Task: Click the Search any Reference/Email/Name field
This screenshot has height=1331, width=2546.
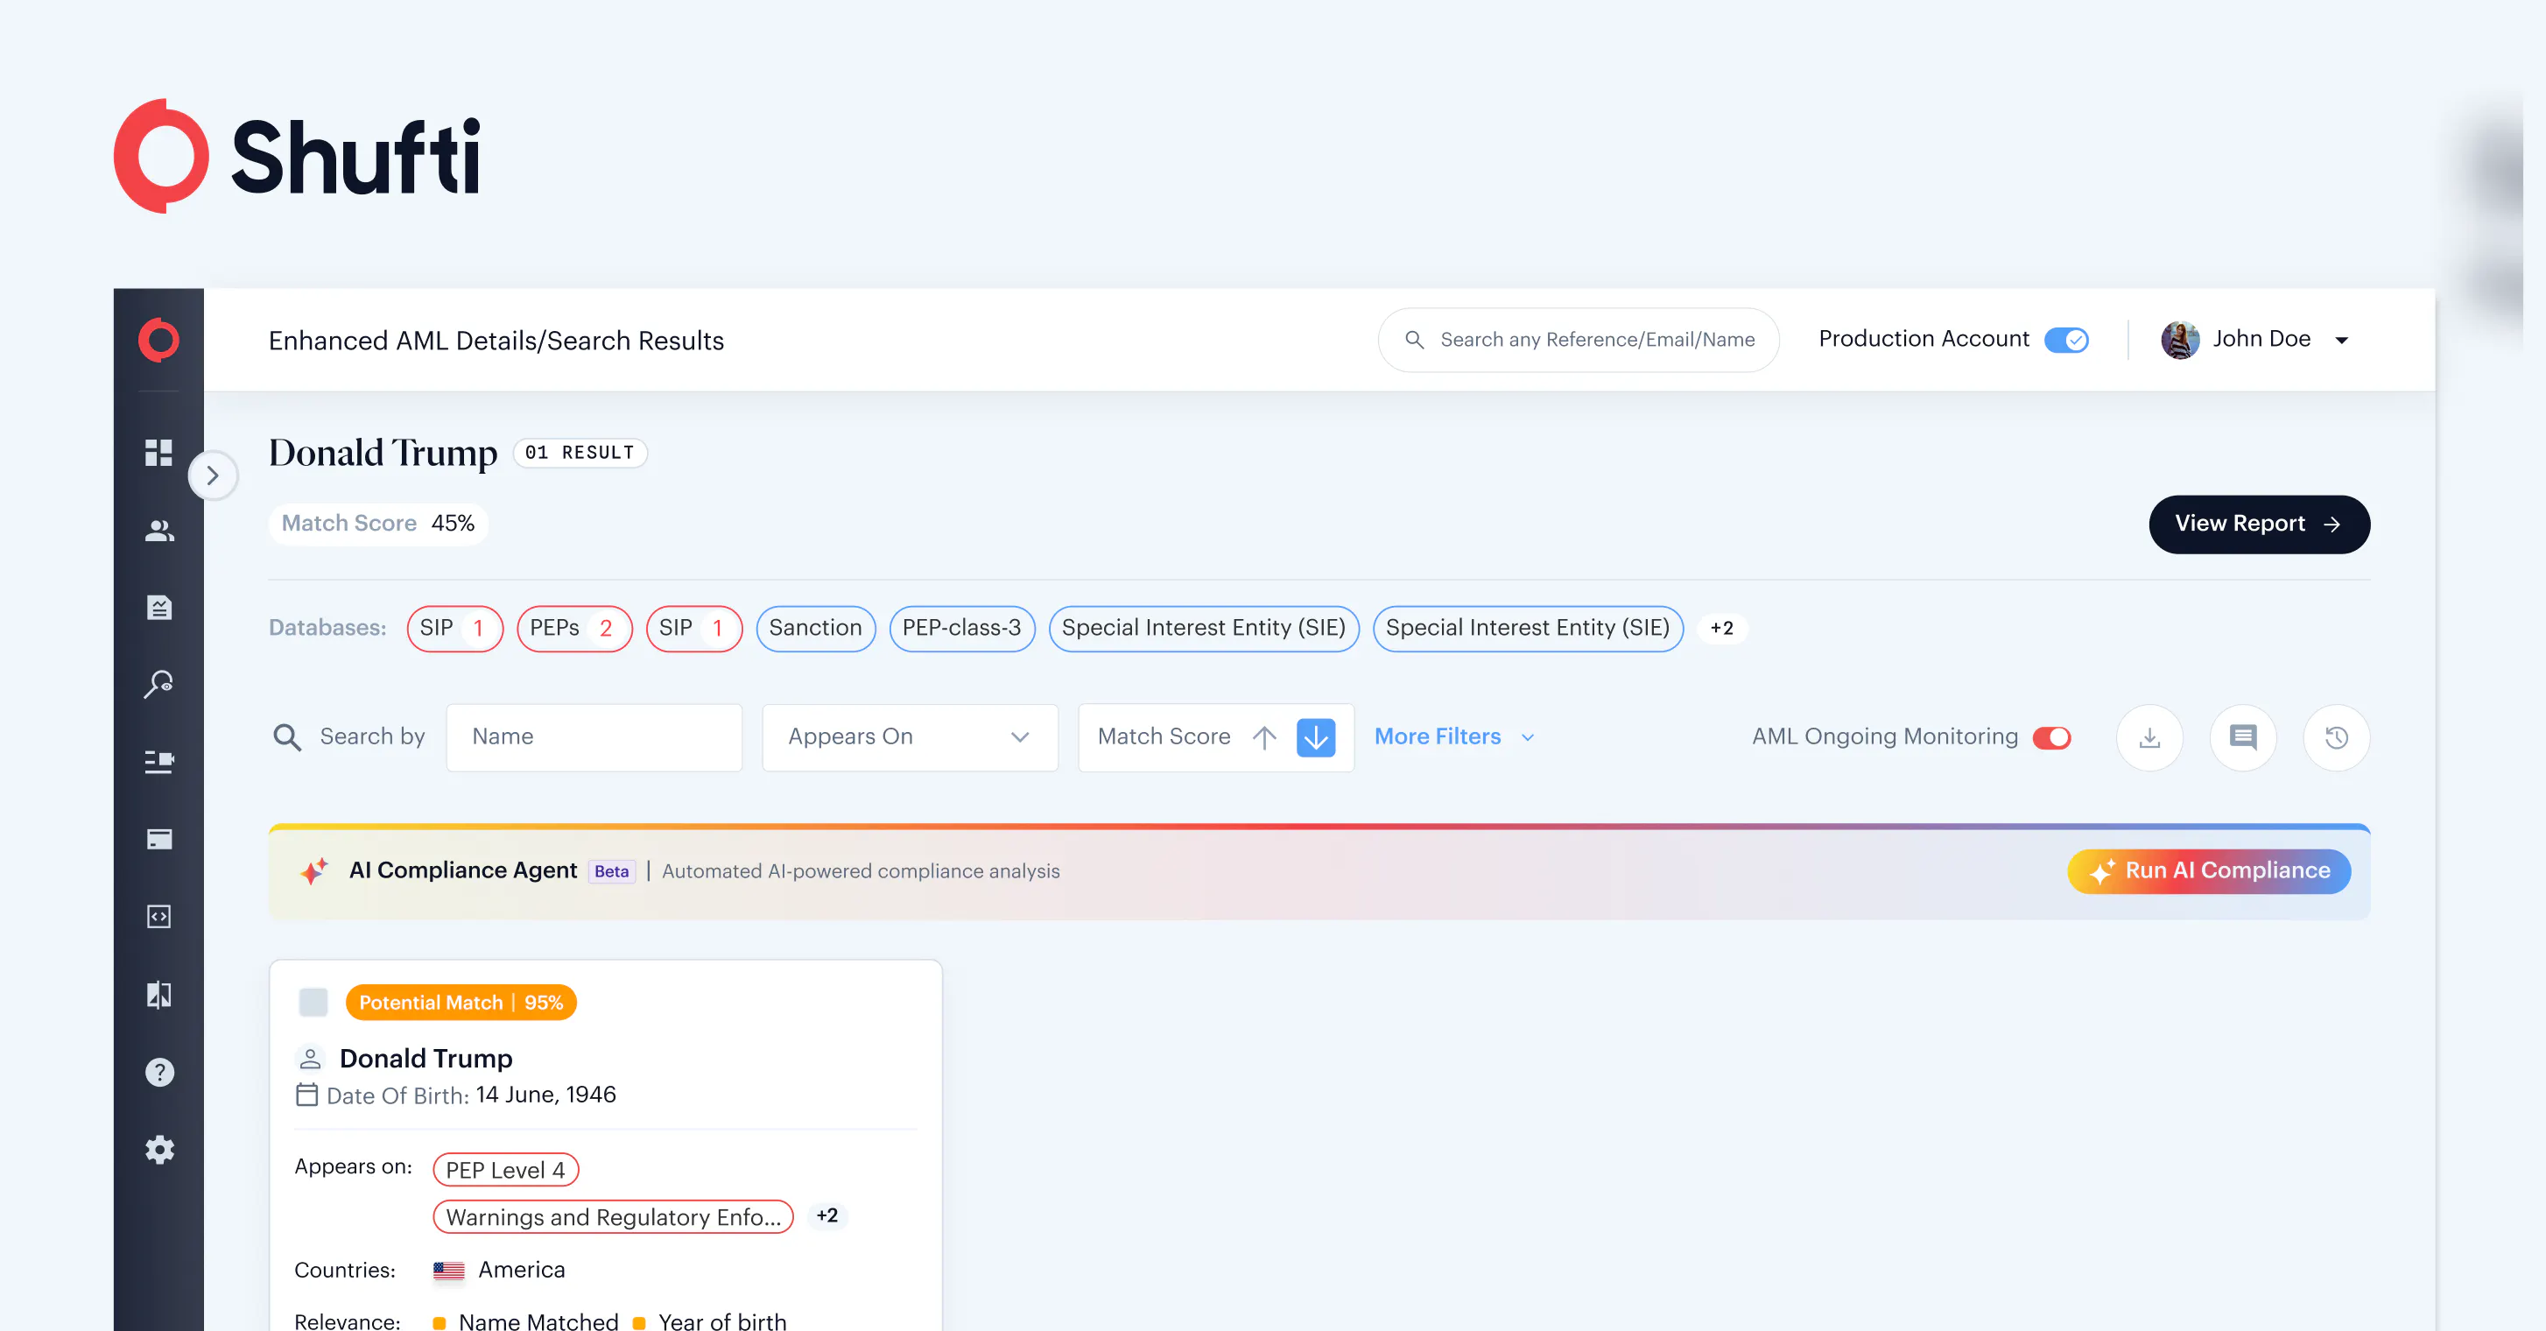Action: [x=1579, y=340]
